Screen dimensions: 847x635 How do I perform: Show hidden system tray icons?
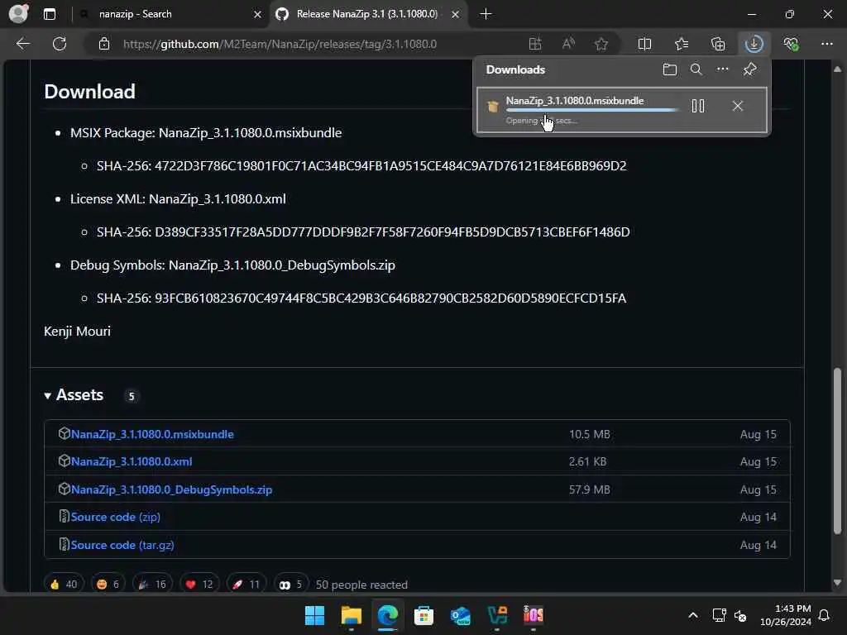(x=692, y=615)
